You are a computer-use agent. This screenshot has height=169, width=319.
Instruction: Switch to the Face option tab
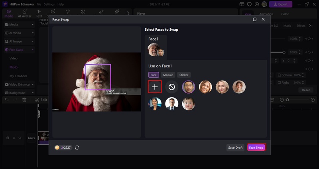(154, 75)
